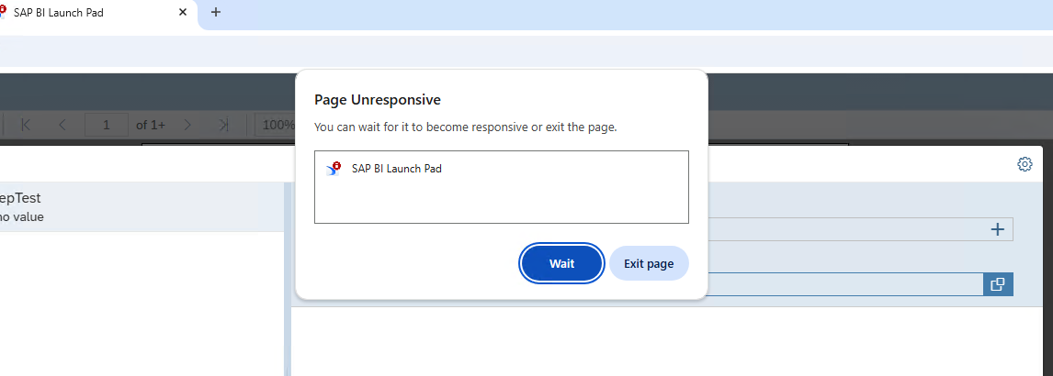This screenshot has height=376, width=1053.
Task: Open a new browser tab
Action: pos(216,12)
